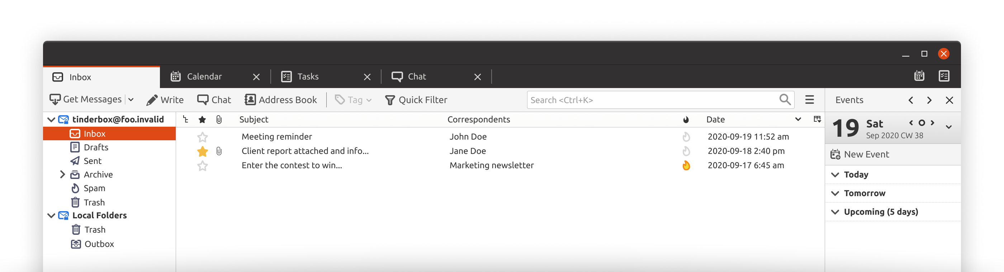This screenshot has width=1004, height=272.
Task: Star the Enter the contest message
Action: (x=202, y=166)
